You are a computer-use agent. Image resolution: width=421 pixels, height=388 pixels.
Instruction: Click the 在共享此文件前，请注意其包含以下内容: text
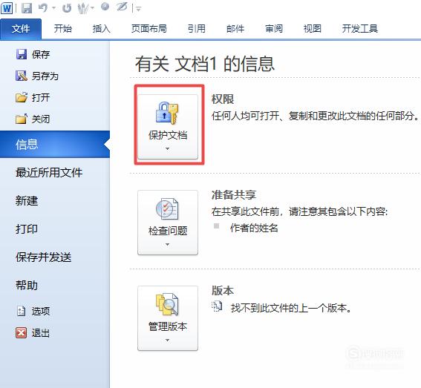click(x=300, y=211)
